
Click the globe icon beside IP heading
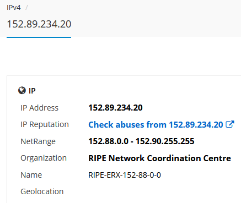(x=22, y=91)
